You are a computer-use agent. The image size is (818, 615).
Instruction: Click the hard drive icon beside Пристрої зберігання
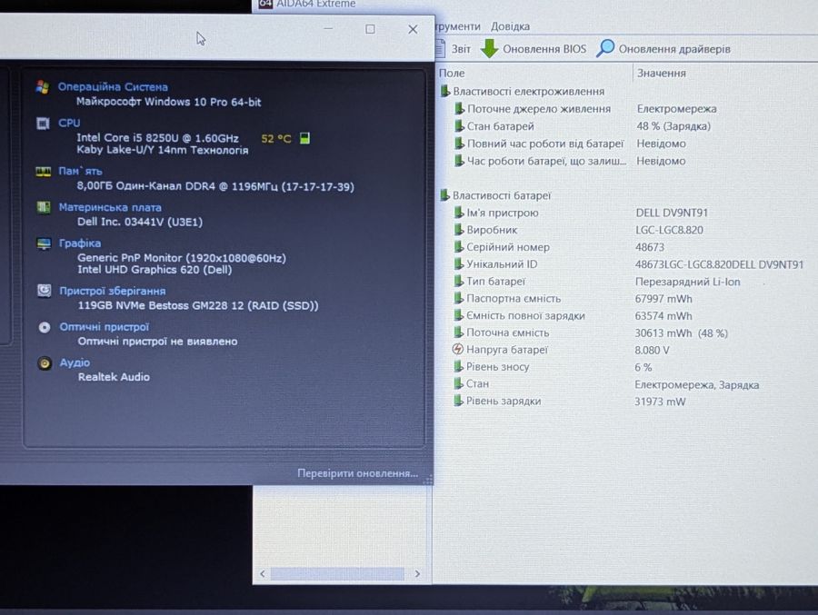45,291
